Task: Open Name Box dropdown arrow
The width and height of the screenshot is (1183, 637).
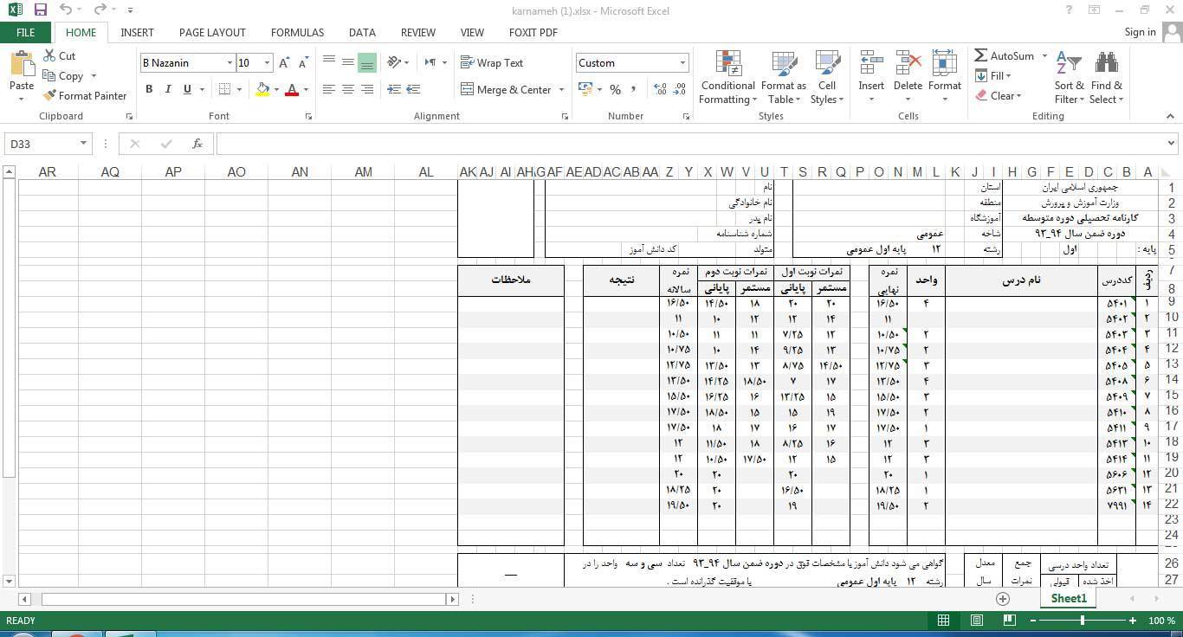Action: click(x=83, y=144)
